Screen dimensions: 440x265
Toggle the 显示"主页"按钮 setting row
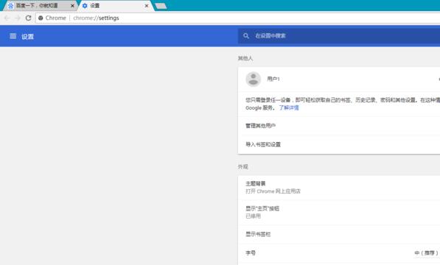339,212
